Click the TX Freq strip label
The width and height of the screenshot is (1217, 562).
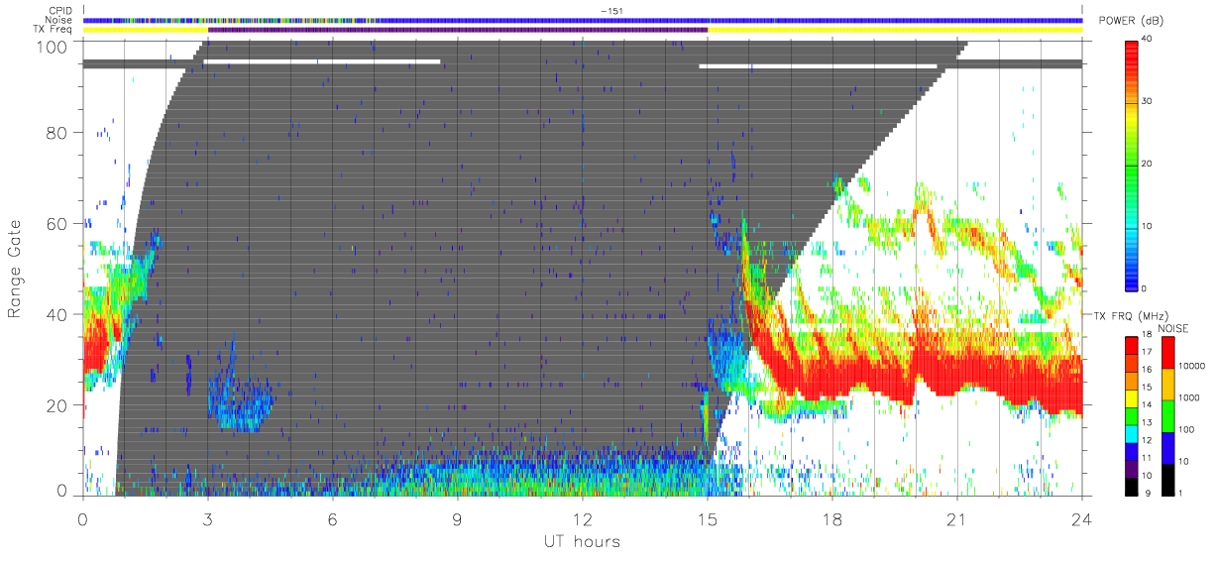[55, 30]
